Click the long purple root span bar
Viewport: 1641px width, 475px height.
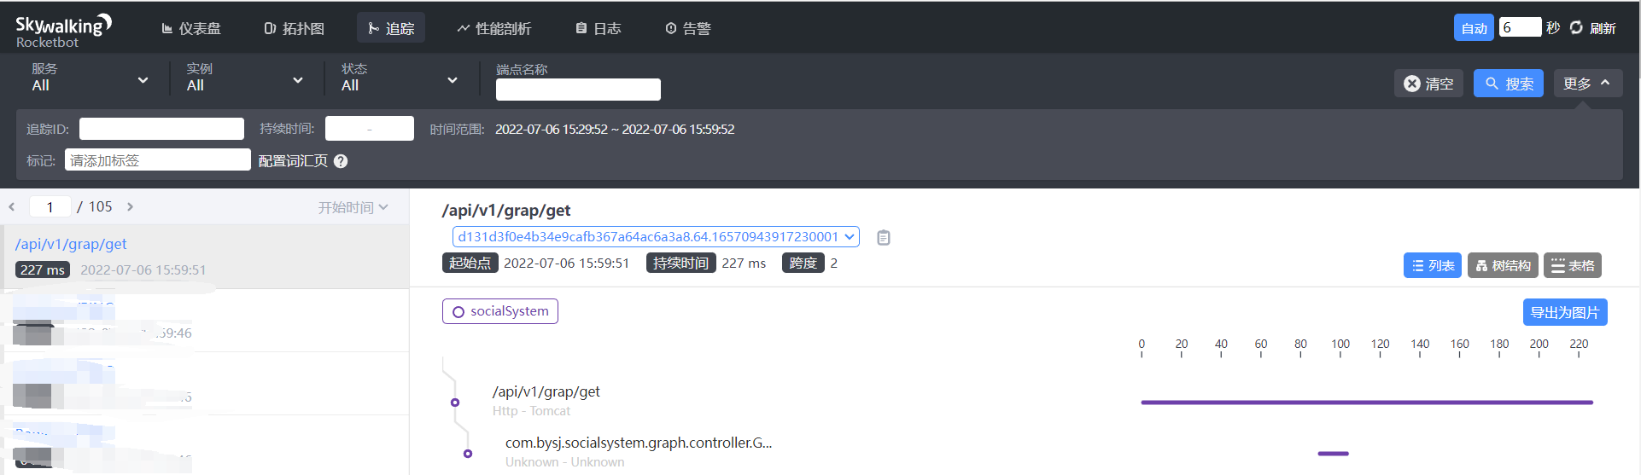click(1367, 403)
